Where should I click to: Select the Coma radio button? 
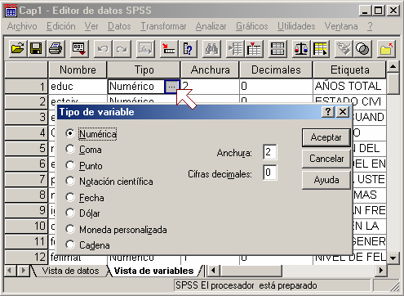70,149
